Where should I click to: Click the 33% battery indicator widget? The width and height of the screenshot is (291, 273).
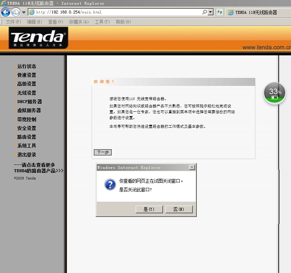(x=275, y=94)
